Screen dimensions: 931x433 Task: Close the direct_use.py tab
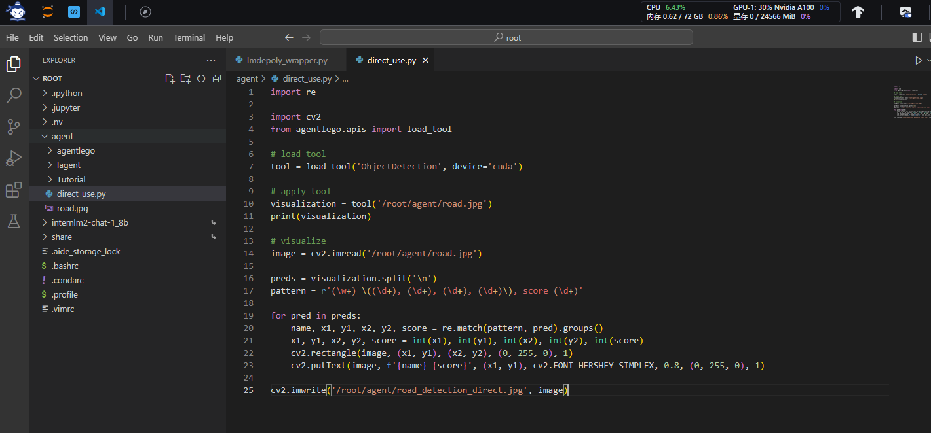[425, 60]
